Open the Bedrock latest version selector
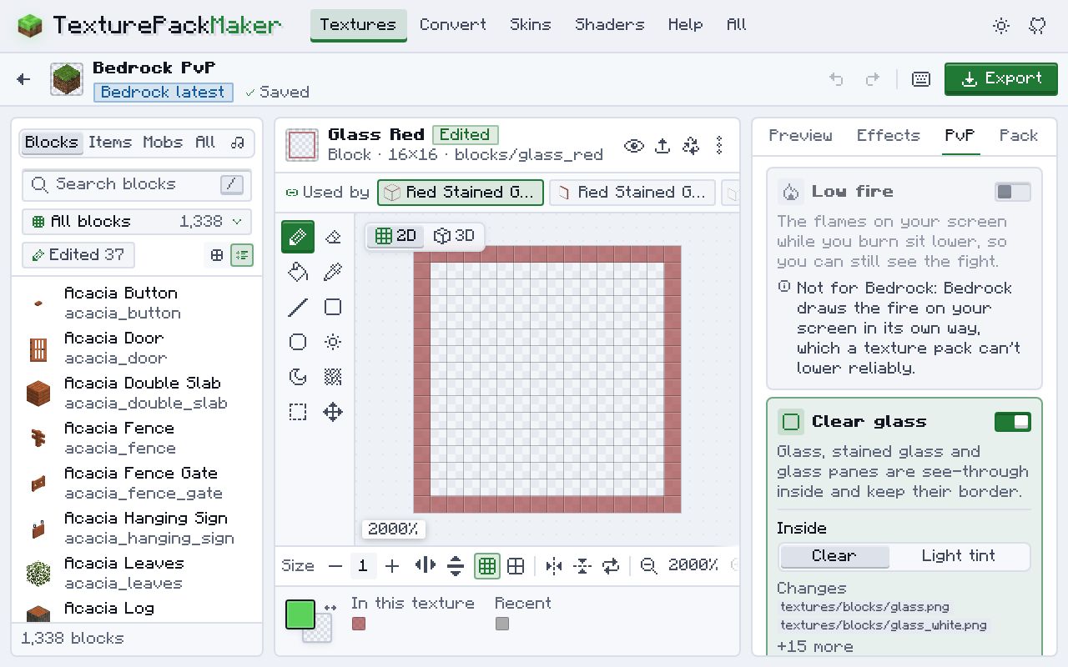The image size is (1068, 667). pos(163,93)
